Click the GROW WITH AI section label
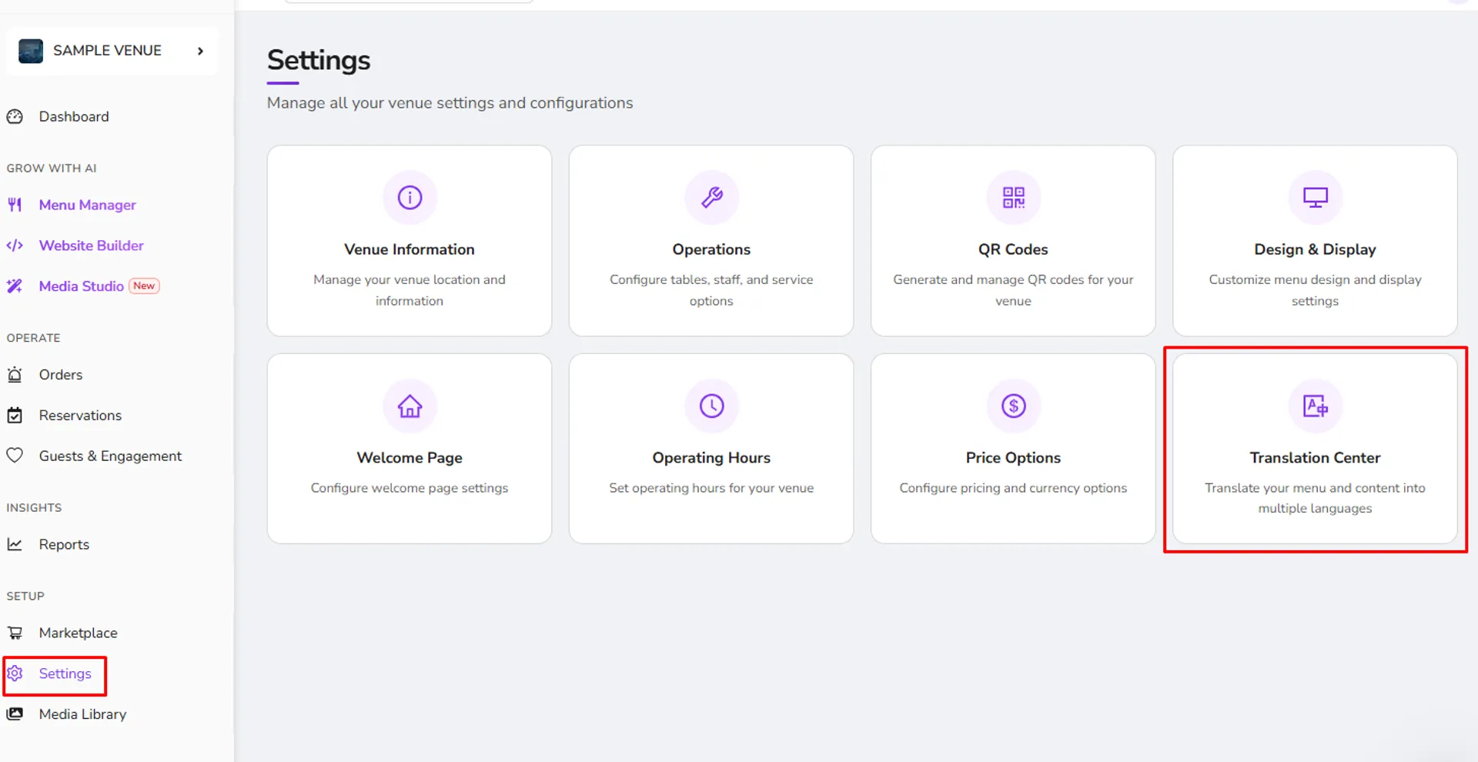The width and height of the screenshot is (1478, 762). click(x=52, y=169)
